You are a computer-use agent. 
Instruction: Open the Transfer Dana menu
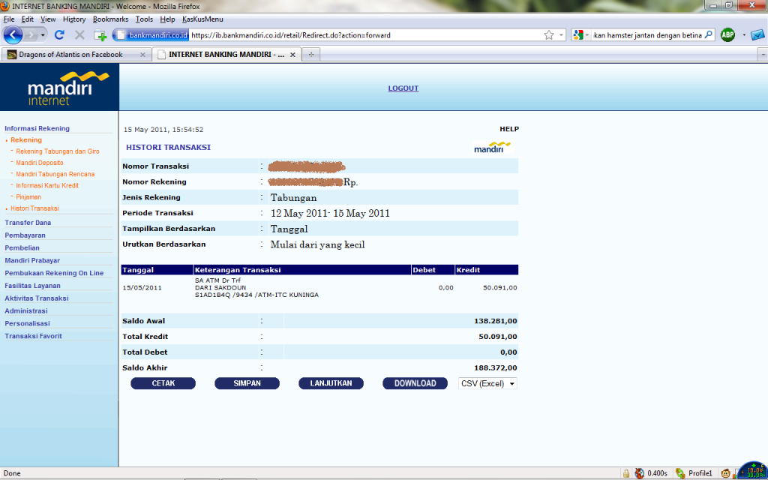[x=28, y=222]
